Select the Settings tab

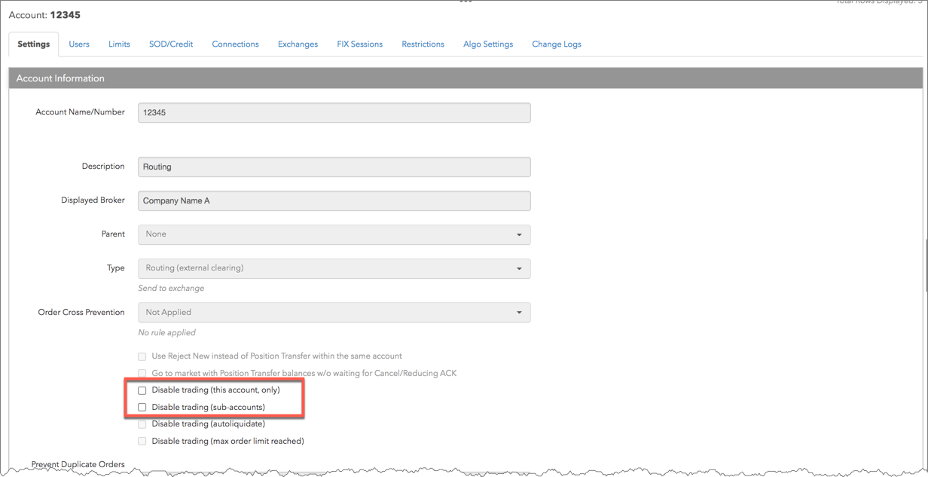click(34, 44)
